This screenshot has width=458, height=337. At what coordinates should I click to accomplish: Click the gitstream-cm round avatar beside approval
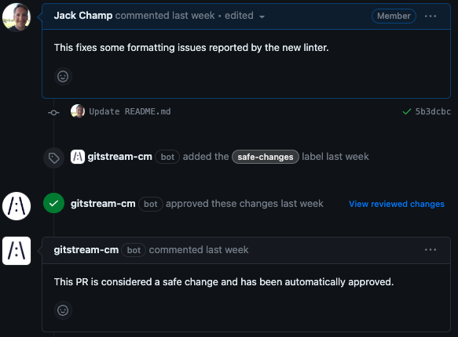pyautogui.click(x=16, y=206)
